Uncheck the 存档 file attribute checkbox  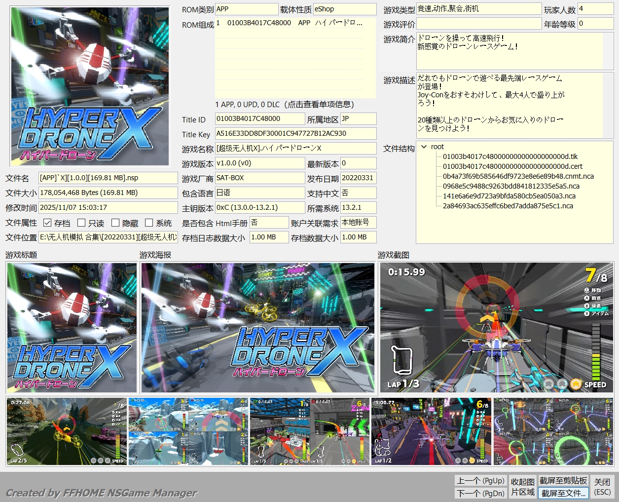[47, 222]
